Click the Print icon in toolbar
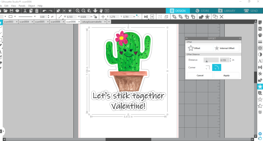The image size is (263, 141). (17, 11)
